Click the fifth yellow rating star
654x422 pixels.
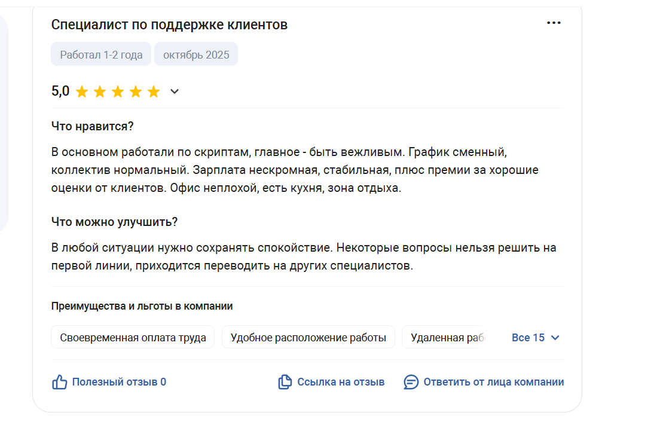click(154, 92)
